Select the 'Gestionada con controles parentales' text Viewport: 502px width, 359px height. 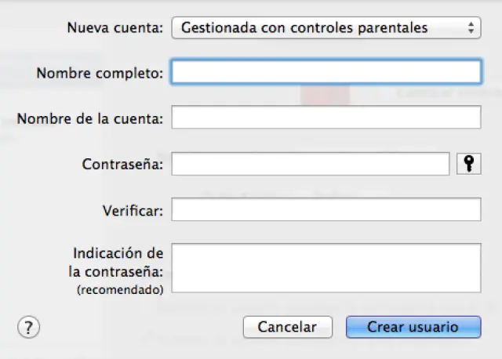pos(304,27)
